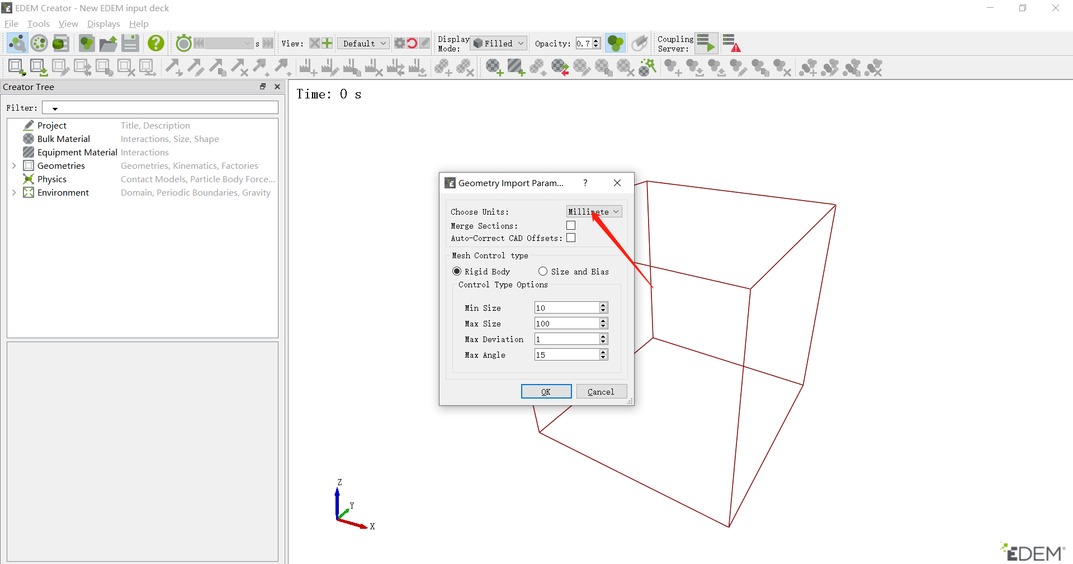Image resolution: width=1073 pixels, height=564 pixels.
Task: Open the File menu
Action: click(11, 23)
